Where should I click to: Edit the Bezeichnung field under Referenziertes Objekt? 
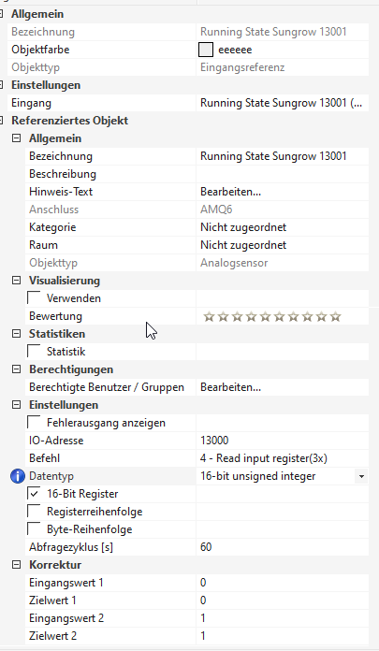(x=283, y=156)
